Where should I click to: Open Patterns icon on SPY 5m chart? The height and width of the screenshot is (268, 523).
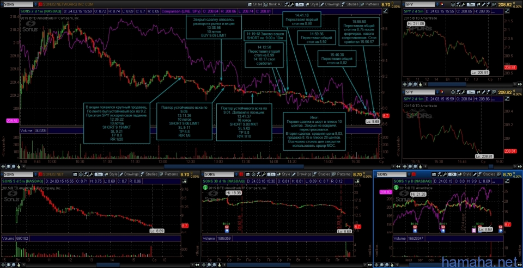coord(494,4)
